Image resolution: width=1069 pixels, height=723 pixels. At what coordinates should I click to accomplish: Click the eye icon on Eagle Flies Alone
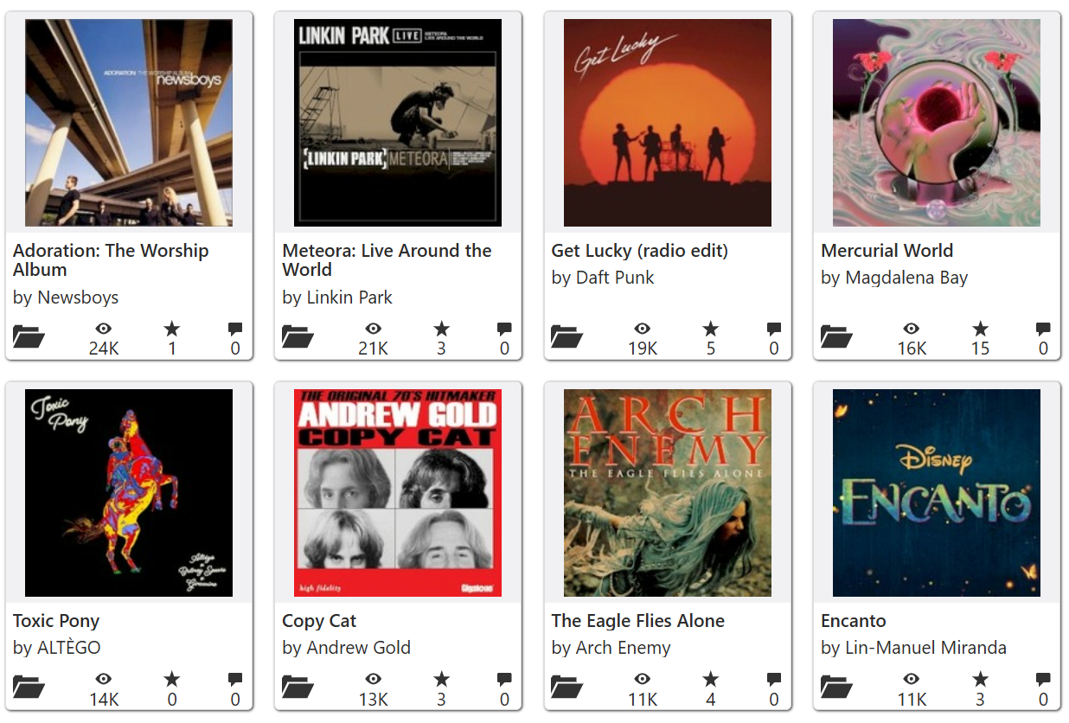click(x=643, y=679)
